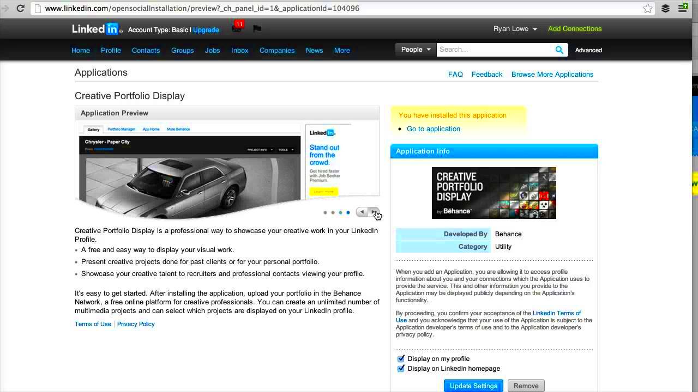Click the Update Settings button
Viewport: 698px width, 392px height.
pos(473,385)
